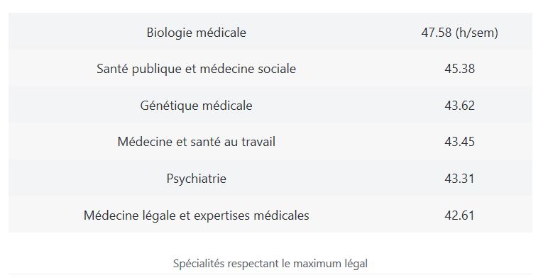
Task: Click the Biologie médicale specialty cell
Action: click(x=196, y=33)
